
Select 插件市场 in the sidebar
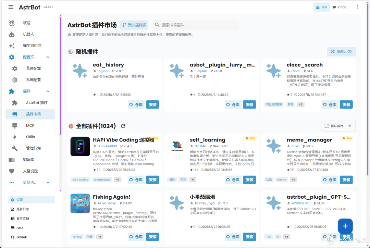[x=30, y=114]
